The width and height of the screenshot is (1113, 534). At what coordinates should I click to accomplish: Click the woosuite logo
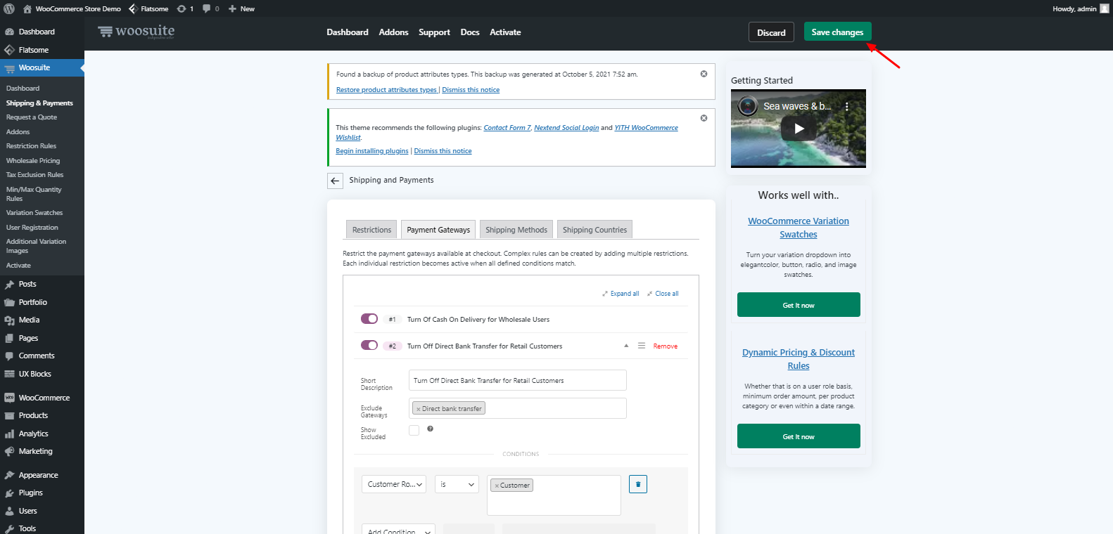136,32
